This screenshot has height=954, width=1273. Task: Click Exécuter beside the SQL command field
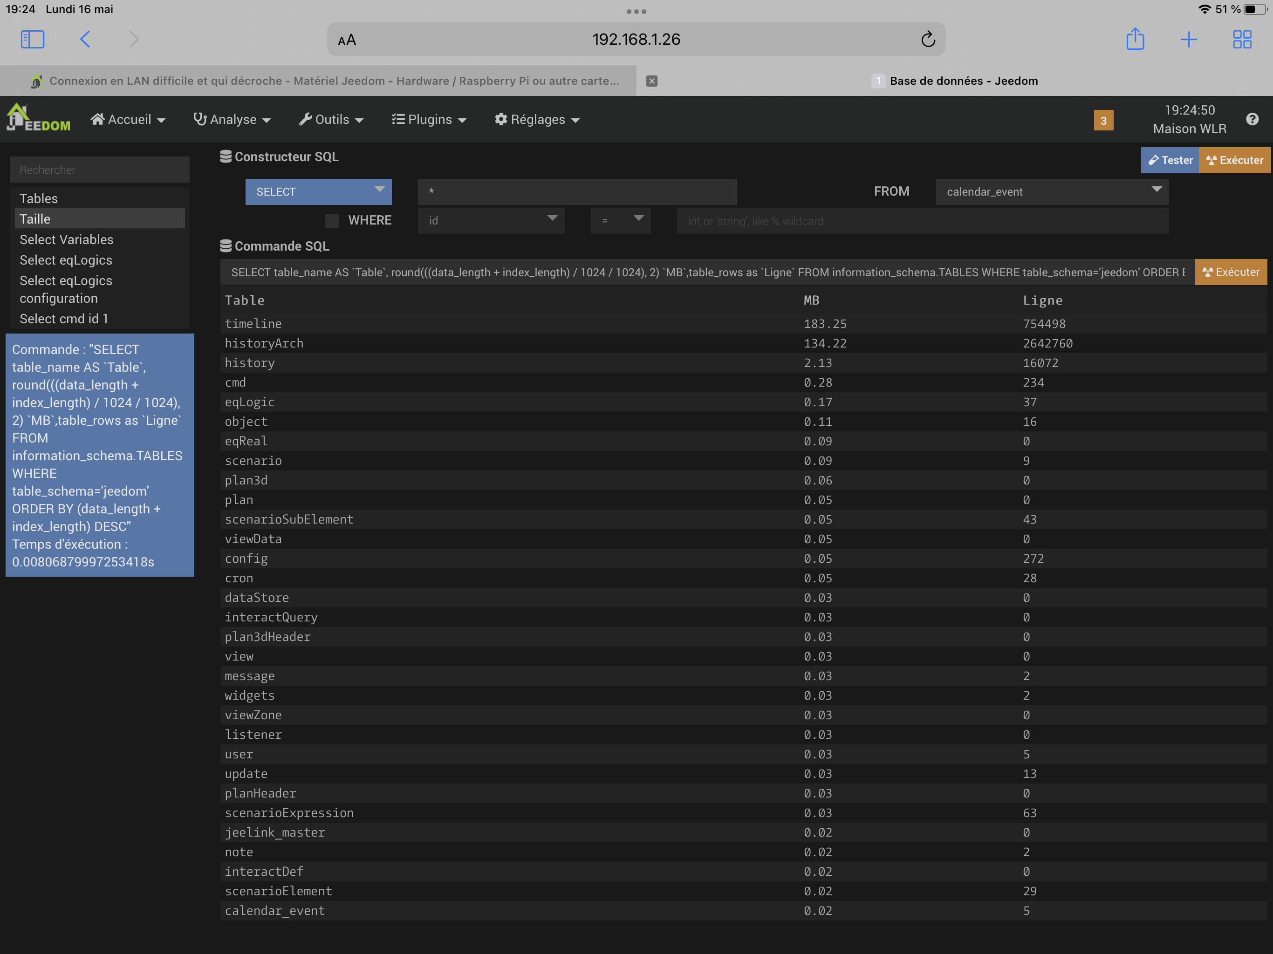[1231, 272]
